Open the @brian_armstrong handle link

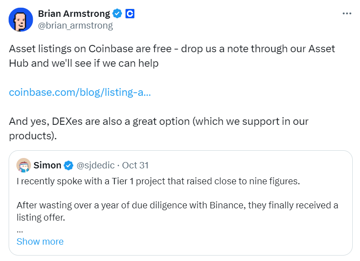75,25
